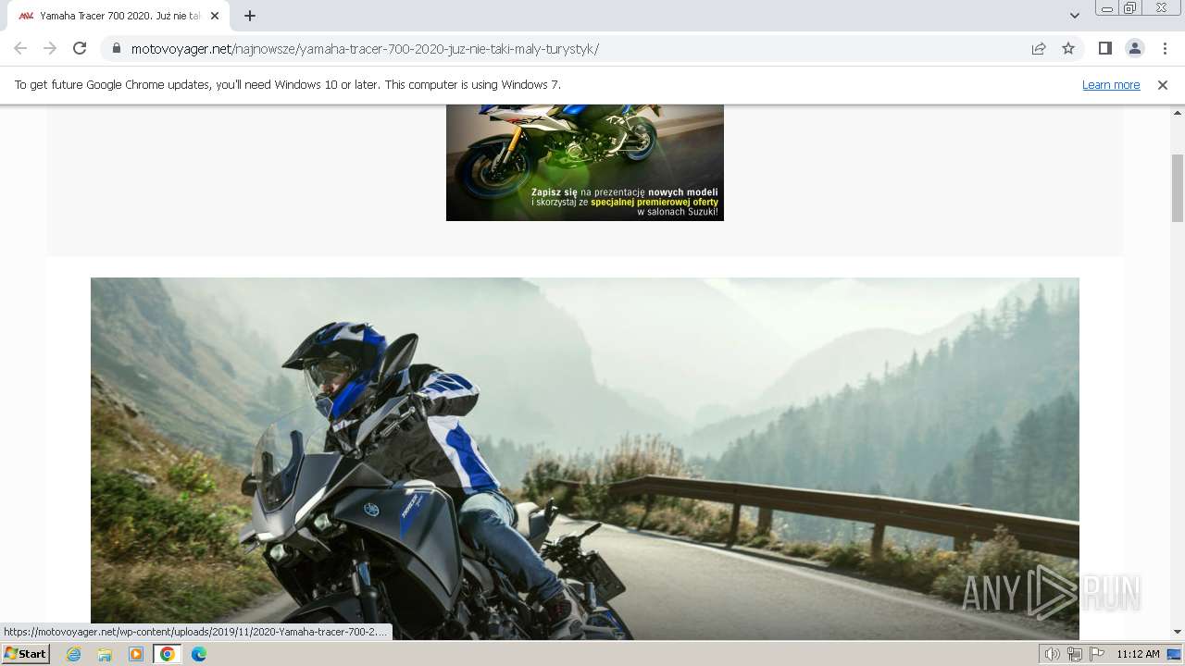Open network status tray icon
This screenshot has width=1185, height=666.
(1075, 654)
